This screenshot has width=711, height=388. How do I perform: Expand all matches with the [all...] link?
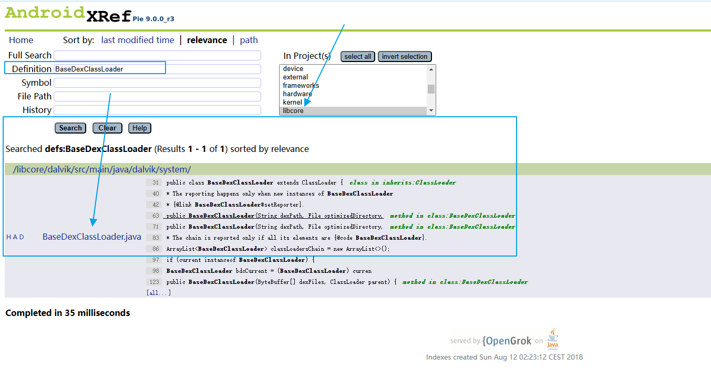click(x=159, y=292)
